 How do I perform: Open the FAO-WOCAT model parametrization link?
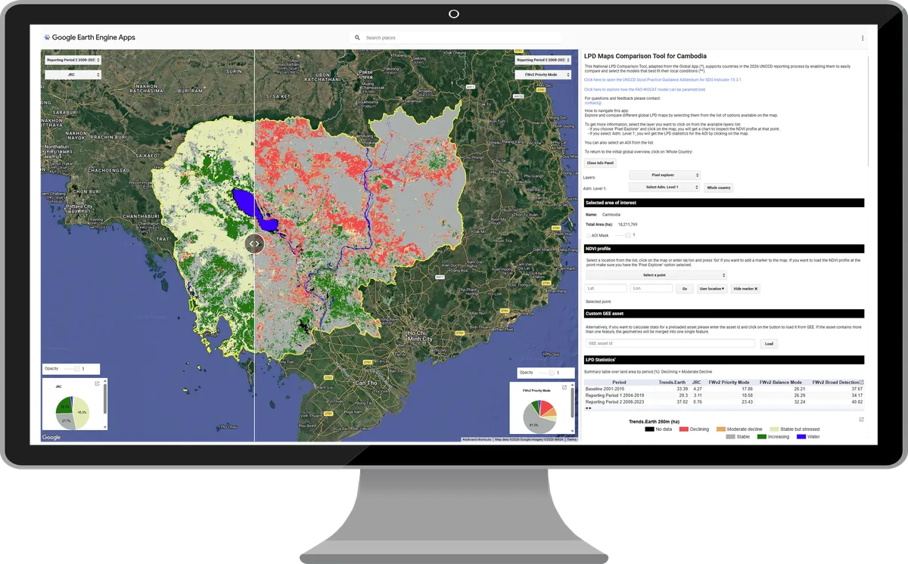point(645,89)
